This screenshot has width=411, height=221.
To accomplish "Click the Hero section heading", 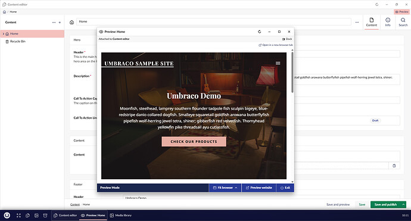I will (77, 40).
